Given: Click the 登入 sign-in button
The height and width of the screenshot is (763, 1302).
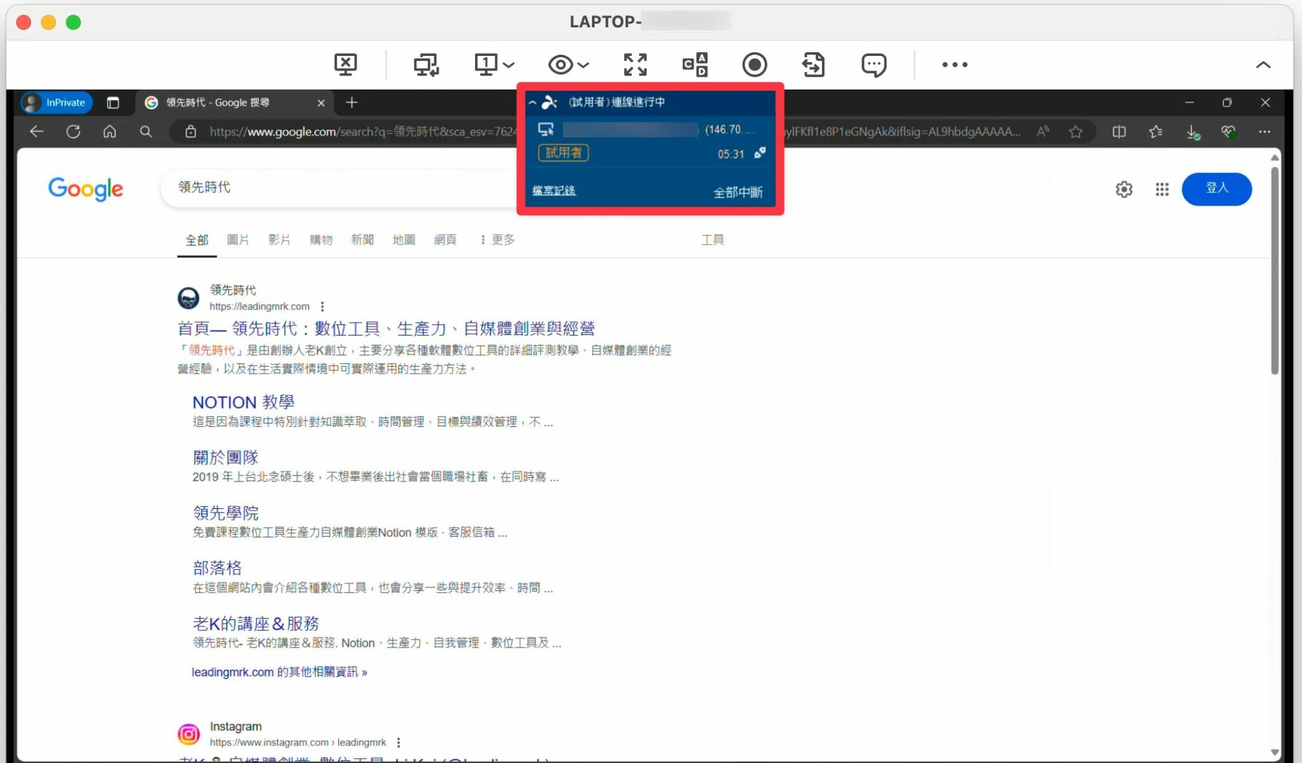Looking at the screenshot, I should coord(1216,189).
